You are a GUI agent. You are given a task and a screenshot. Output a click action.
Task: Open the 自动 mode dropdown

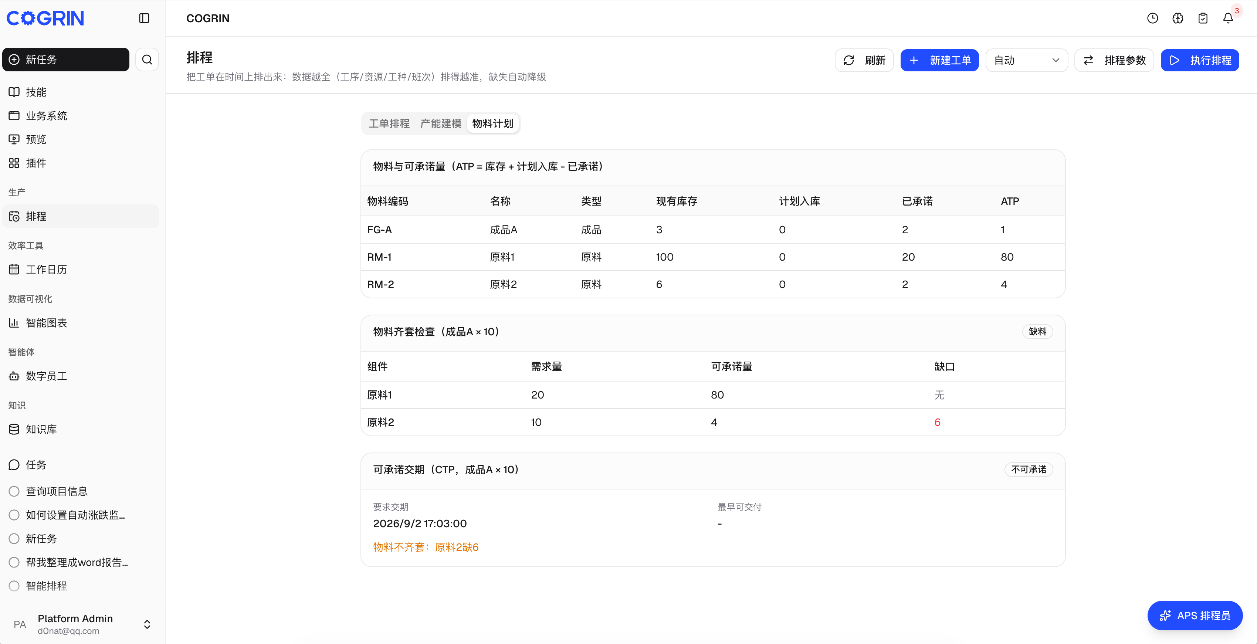point(1027,61)
